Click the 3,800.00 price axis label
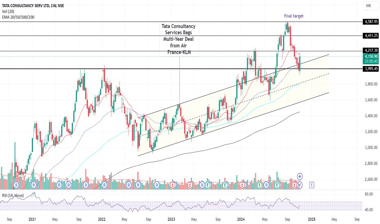Screen dimensions: 380x224 click(x=371, y=84)
